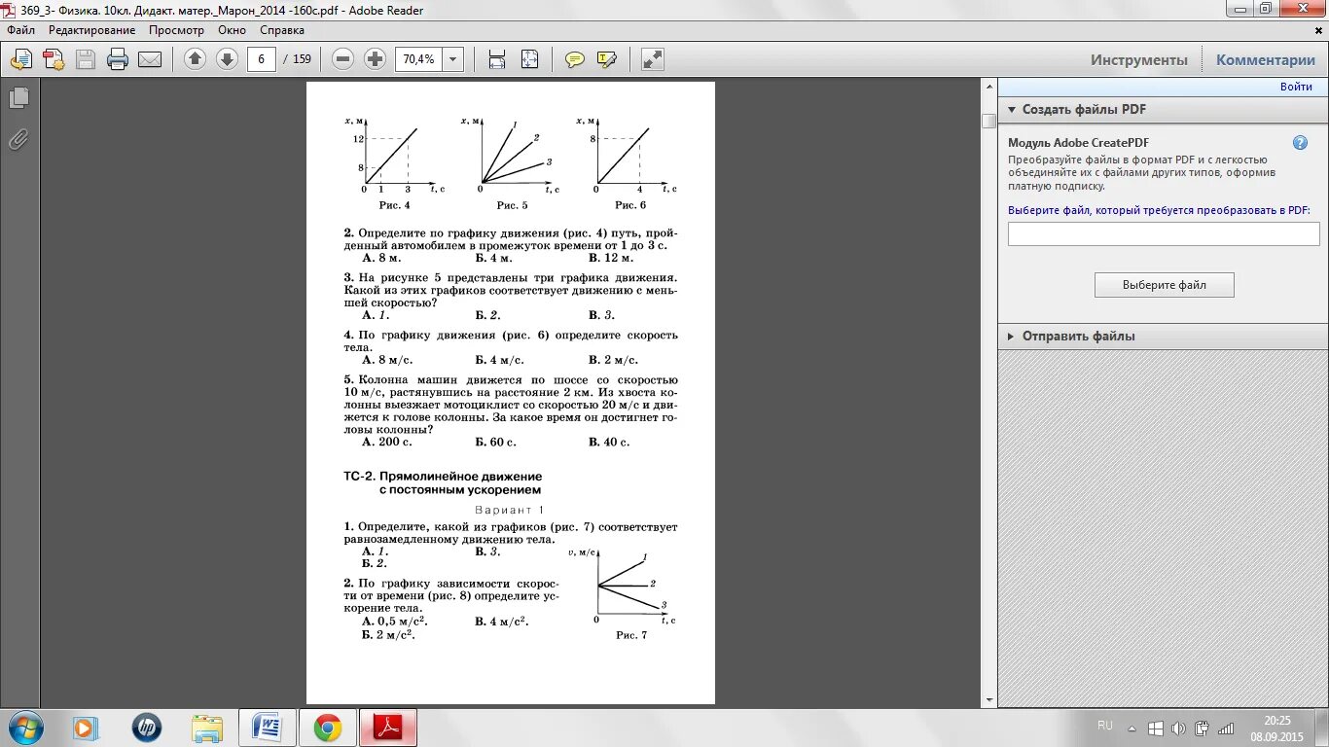Click the volume speaker tray icon

pos(1178,728)
